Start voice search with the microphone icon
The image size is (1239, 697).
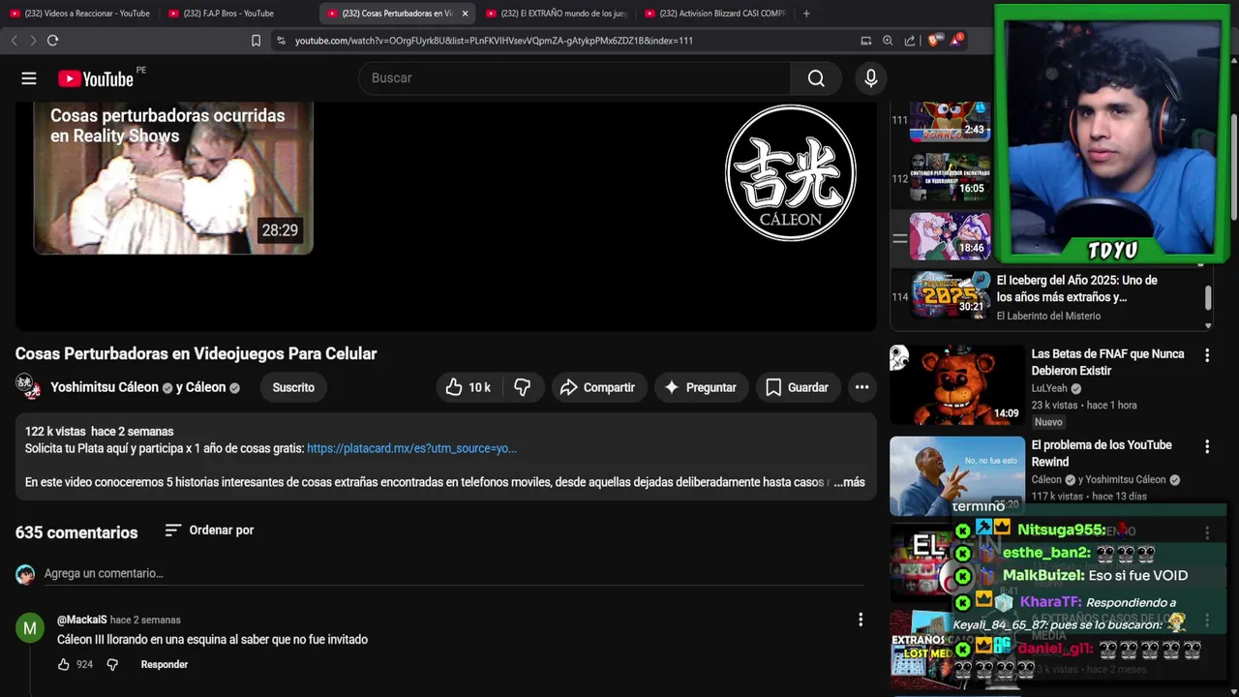pos(871,78)
